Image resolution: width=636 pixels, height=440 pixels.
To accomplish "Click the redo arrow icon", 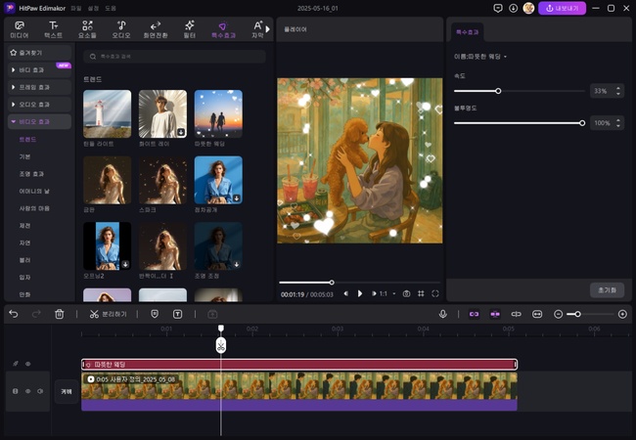I will [x=36, y=314].
